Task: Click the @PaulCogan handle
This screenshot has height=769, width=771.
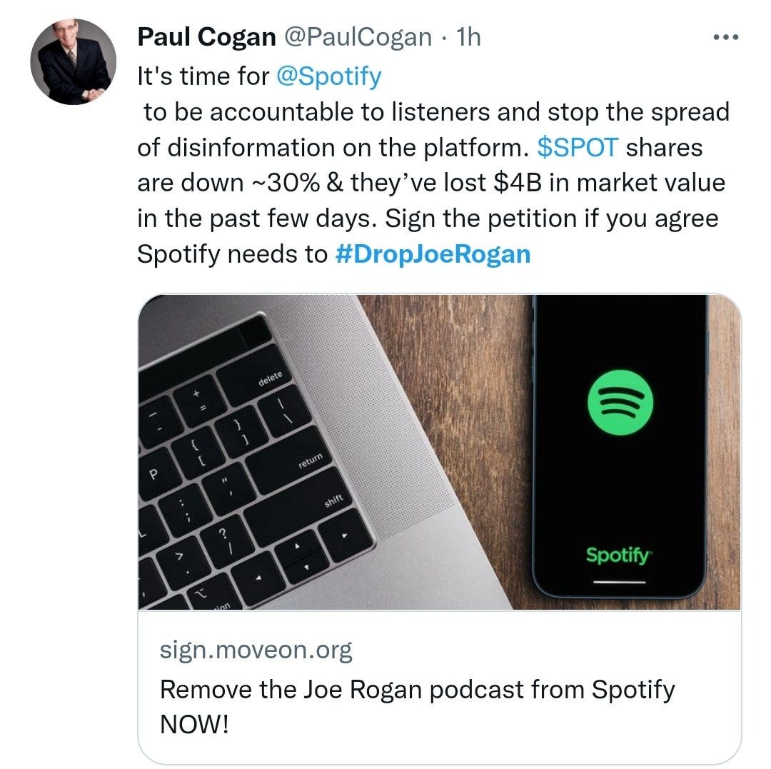Action: [x=358, y=37]
